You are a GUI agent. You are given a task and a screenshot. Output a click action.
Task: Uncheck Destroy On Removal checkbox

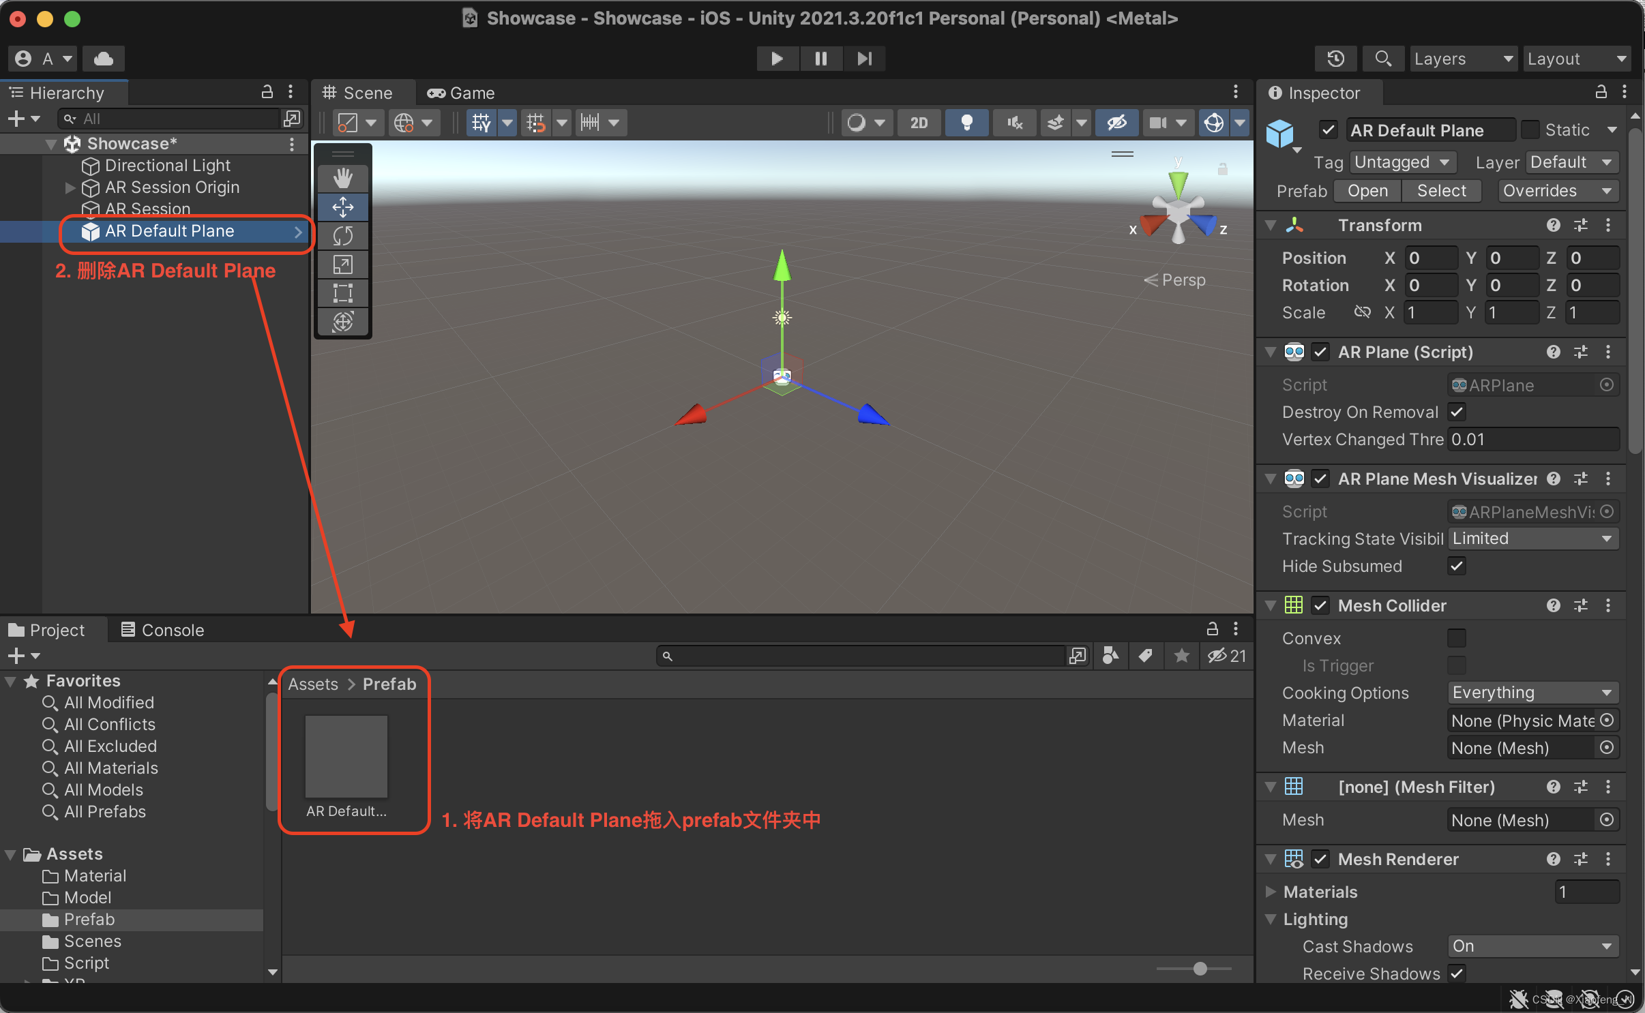coord(1457,412)
